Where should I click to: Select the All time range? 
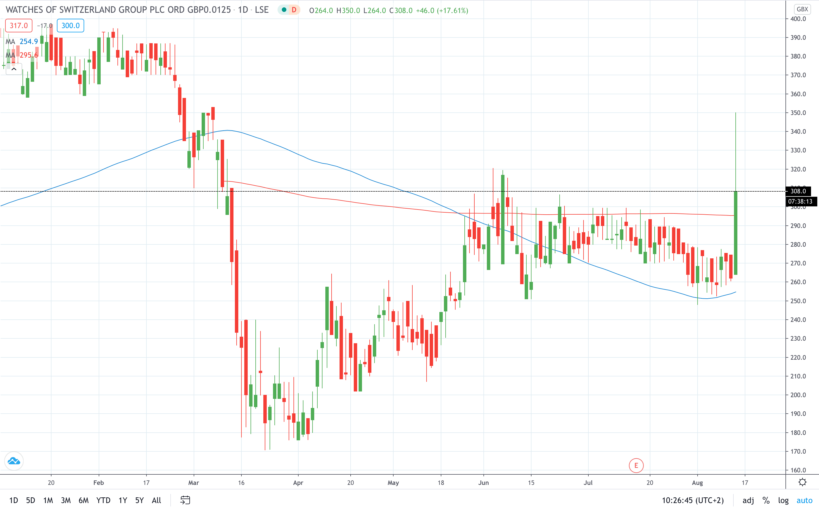[156, 500]
